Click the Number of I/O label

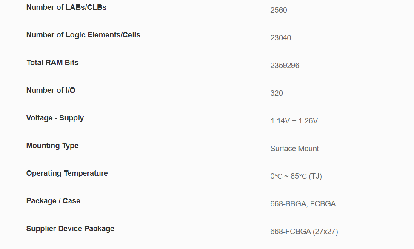pos(51,90)
